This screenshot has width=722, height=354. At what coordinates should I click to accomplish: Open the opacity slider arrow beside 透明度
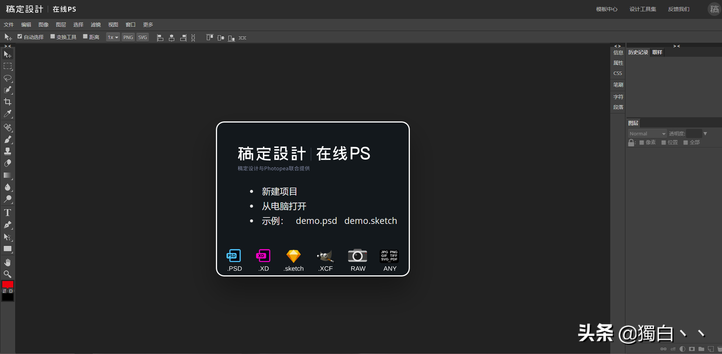click(x=705, y=134)
